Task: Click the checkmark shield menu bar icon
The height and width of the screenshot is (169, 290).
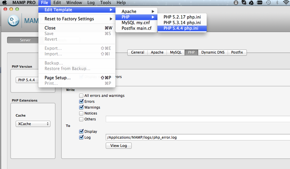Action: [x=244, y=3]
